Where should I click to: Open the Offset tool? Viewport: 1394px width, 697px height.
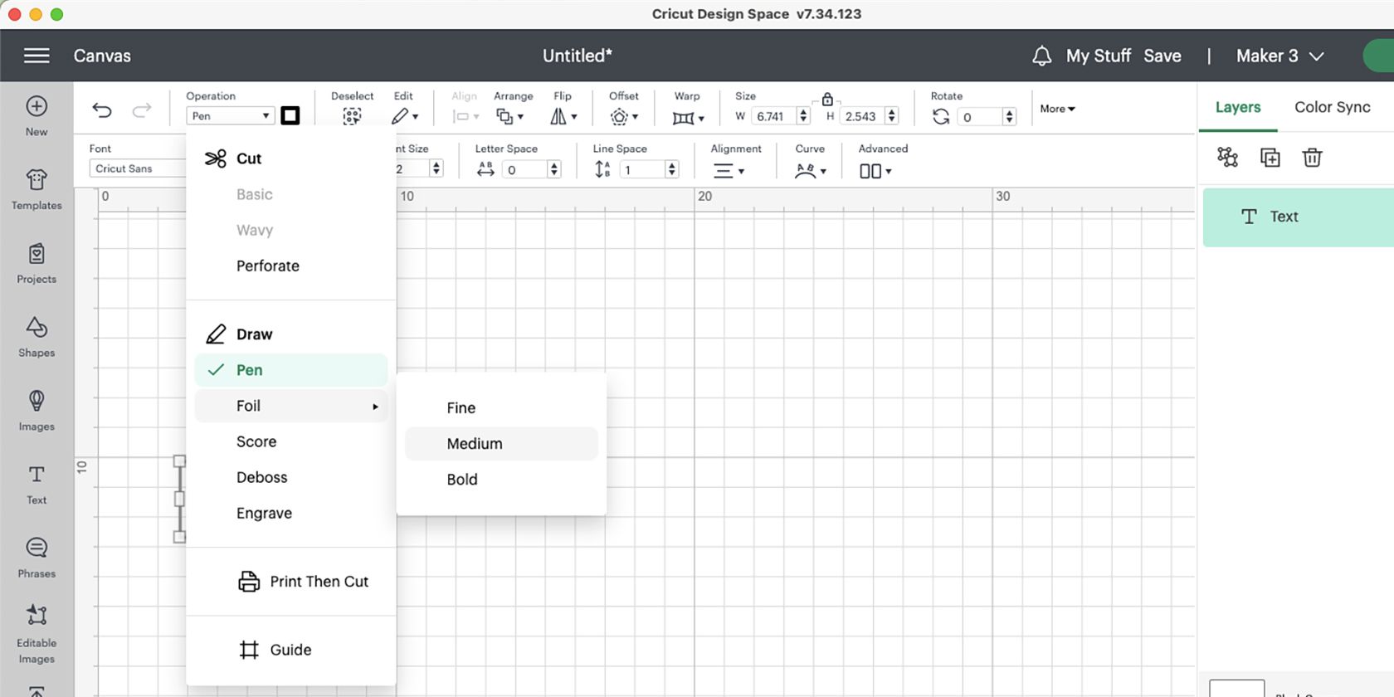tap(624, 117)
